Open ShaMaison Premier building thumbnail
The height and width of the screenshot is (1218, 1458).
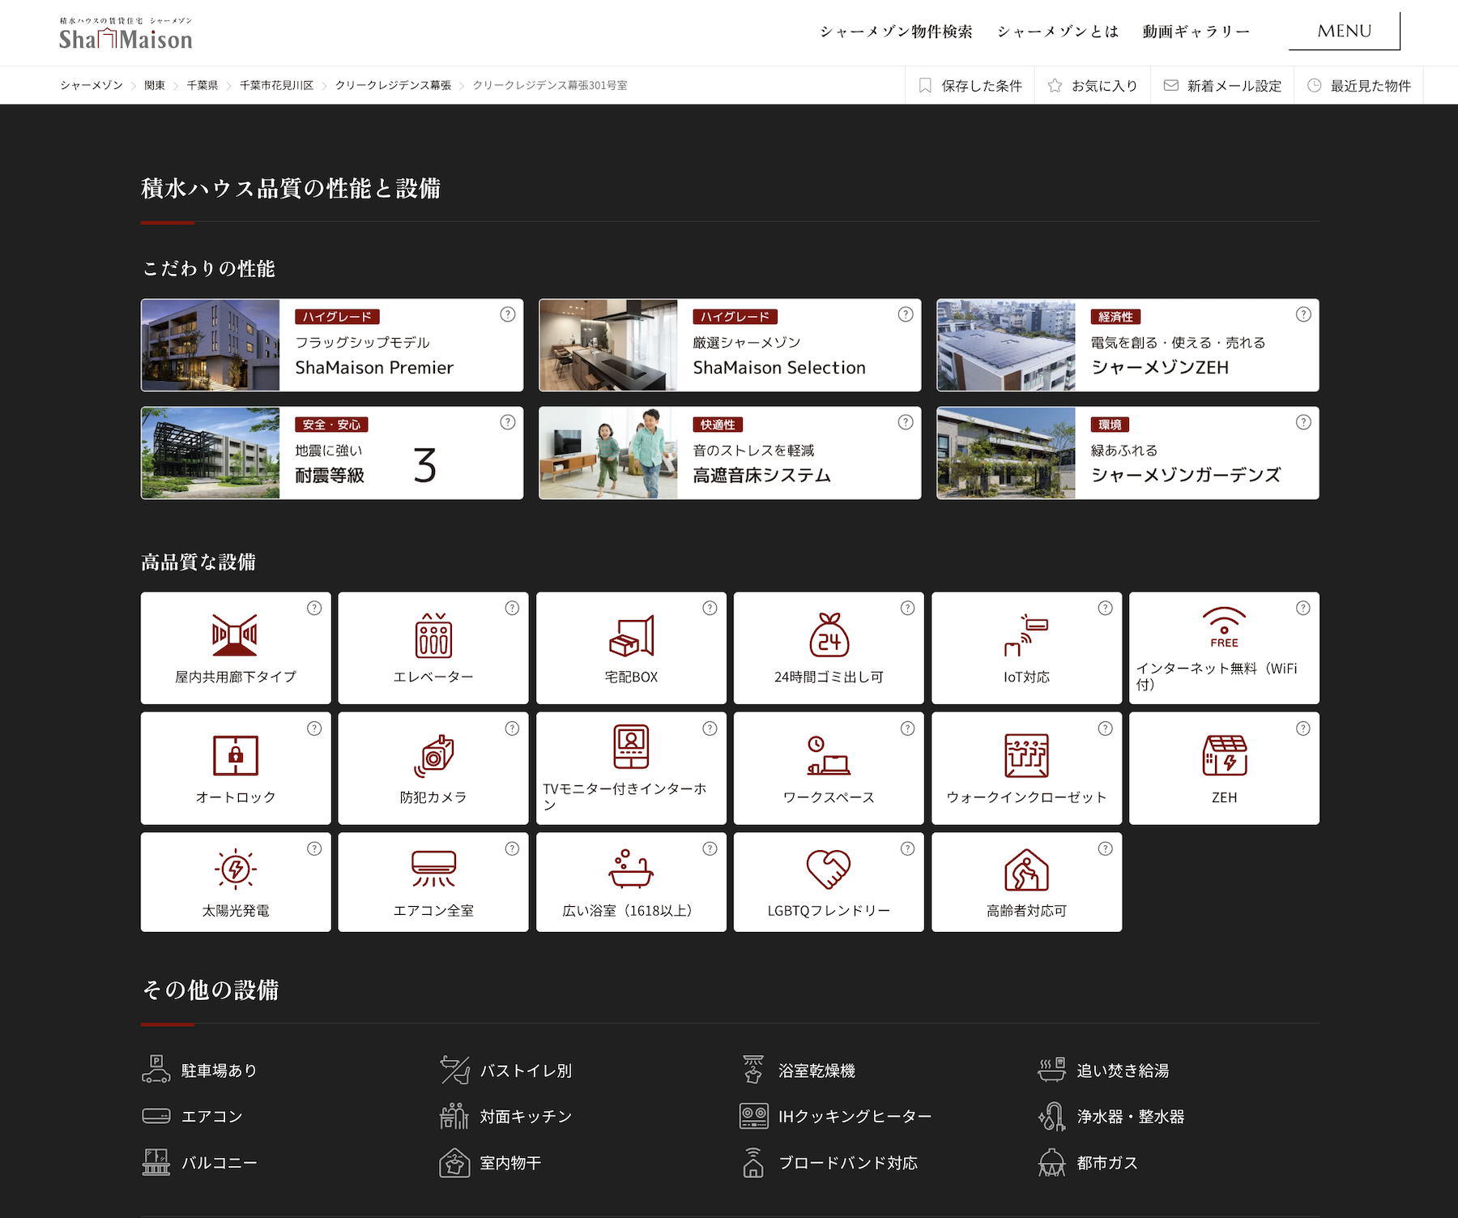[x=211, y=345]
